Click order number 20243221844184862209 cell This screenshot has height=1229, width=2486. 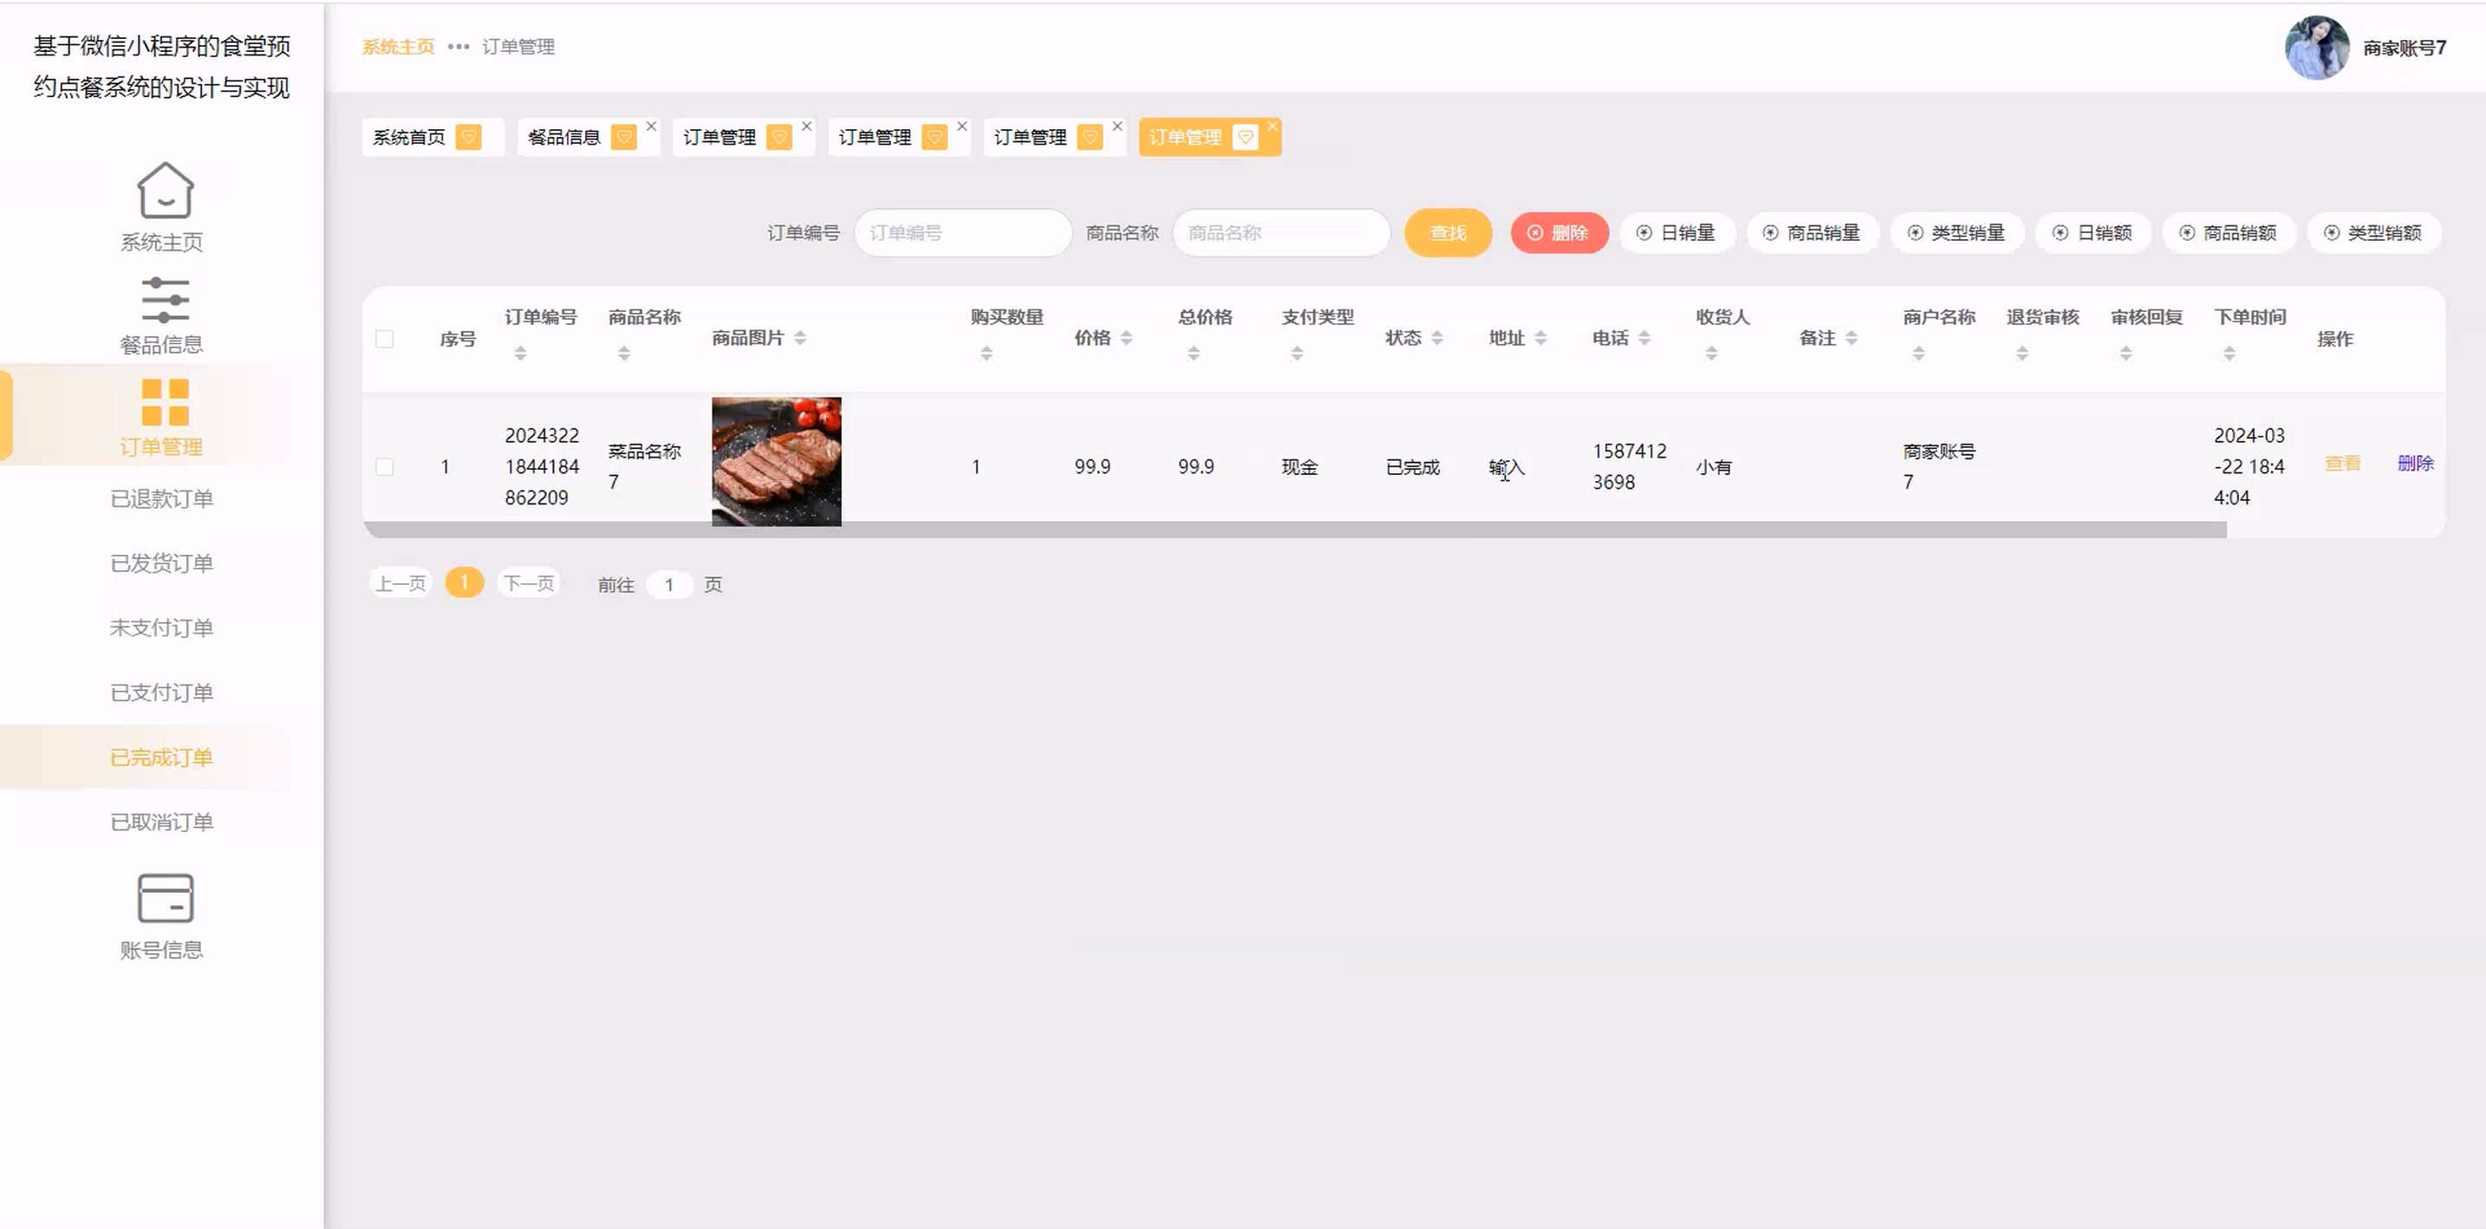[543, 467]
